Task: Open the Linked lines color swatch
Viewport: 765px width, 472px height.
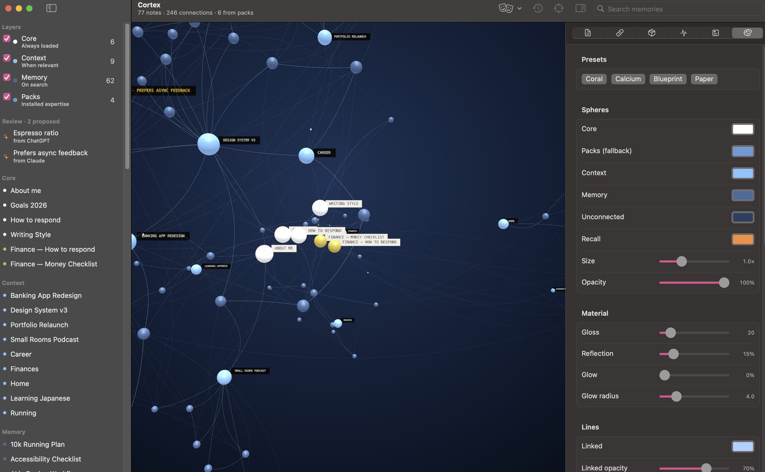Action: point(743,446)
